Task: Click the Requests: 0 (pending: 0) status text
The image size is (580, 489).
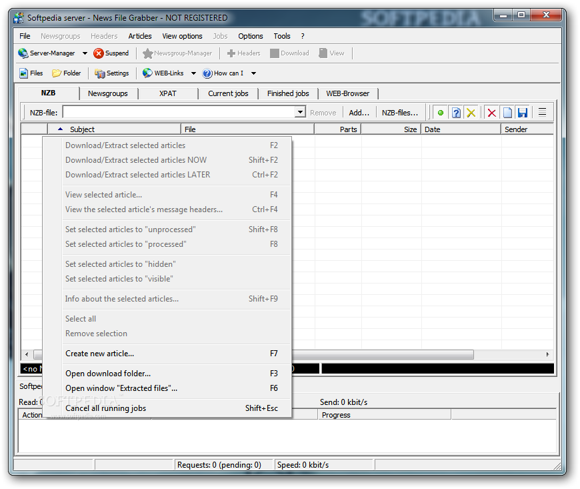Action: (x=219, y=465)
